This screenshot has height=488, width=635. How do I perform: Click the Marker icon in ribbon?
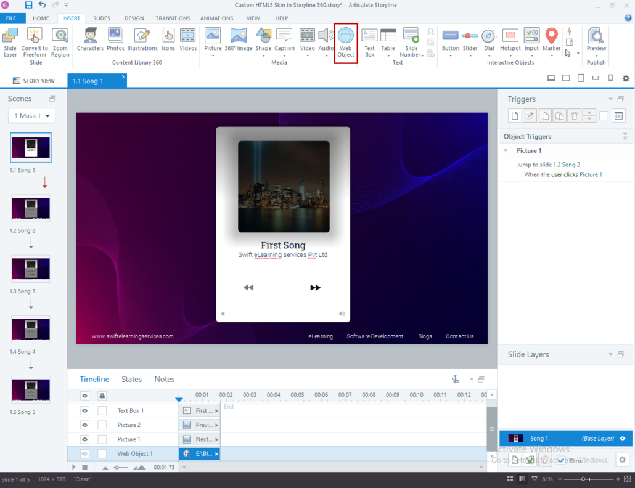click(551, 36)
